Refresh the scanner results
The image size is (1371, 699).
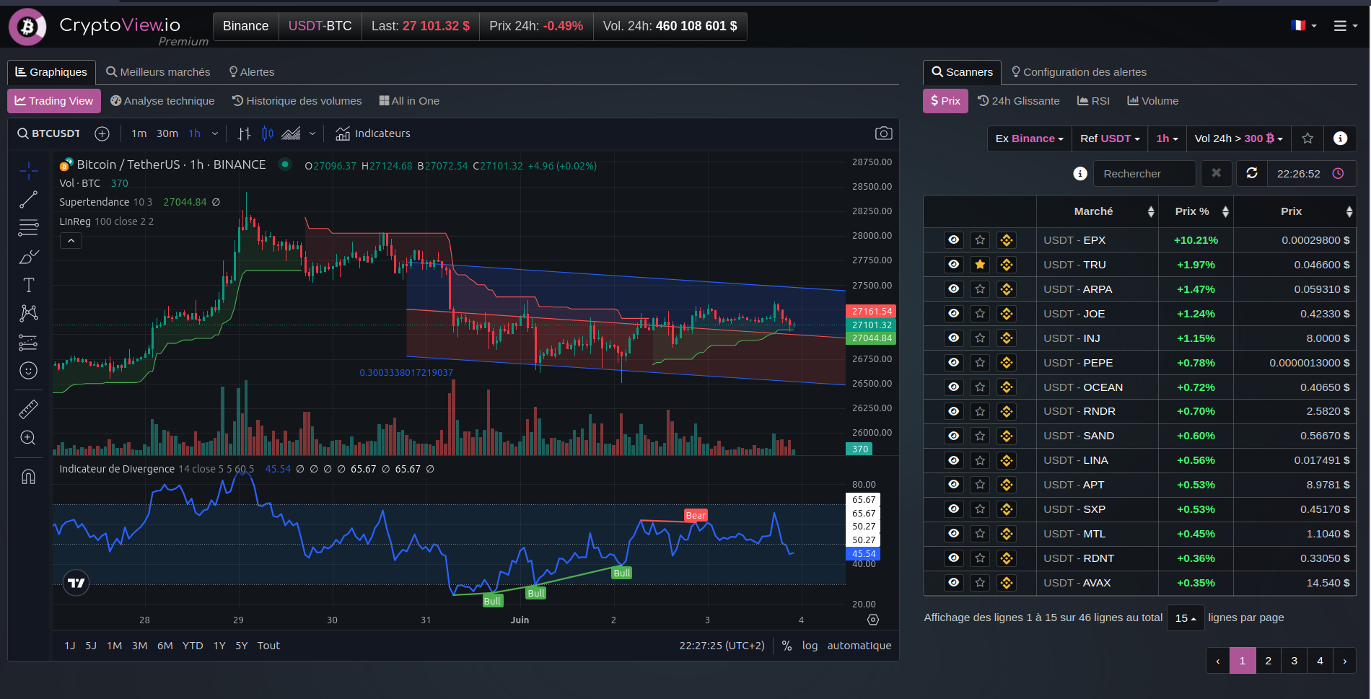[x=1252, y=174]
